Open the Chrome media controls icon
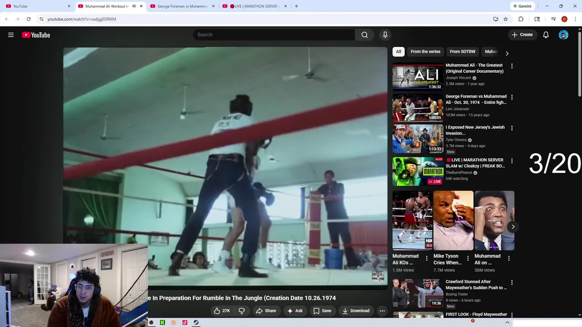582x327 pixels. 553,19
